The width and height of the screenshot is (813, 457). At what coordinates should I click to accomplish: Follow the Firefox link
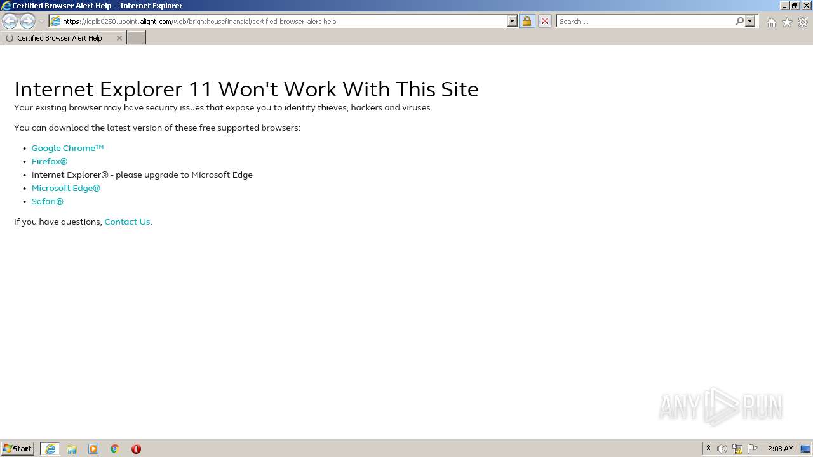tap(50, 161)
